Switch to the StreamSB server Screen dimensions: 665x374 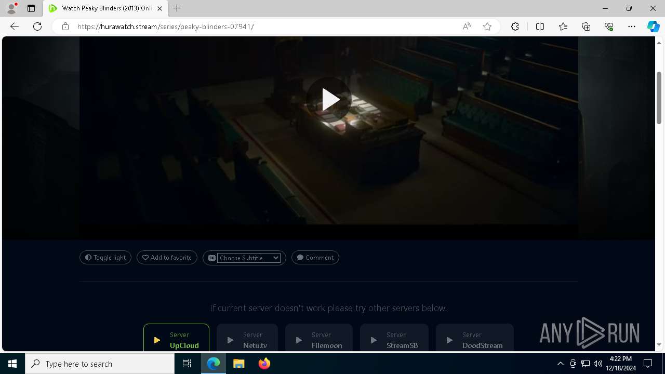click(394, 338)
